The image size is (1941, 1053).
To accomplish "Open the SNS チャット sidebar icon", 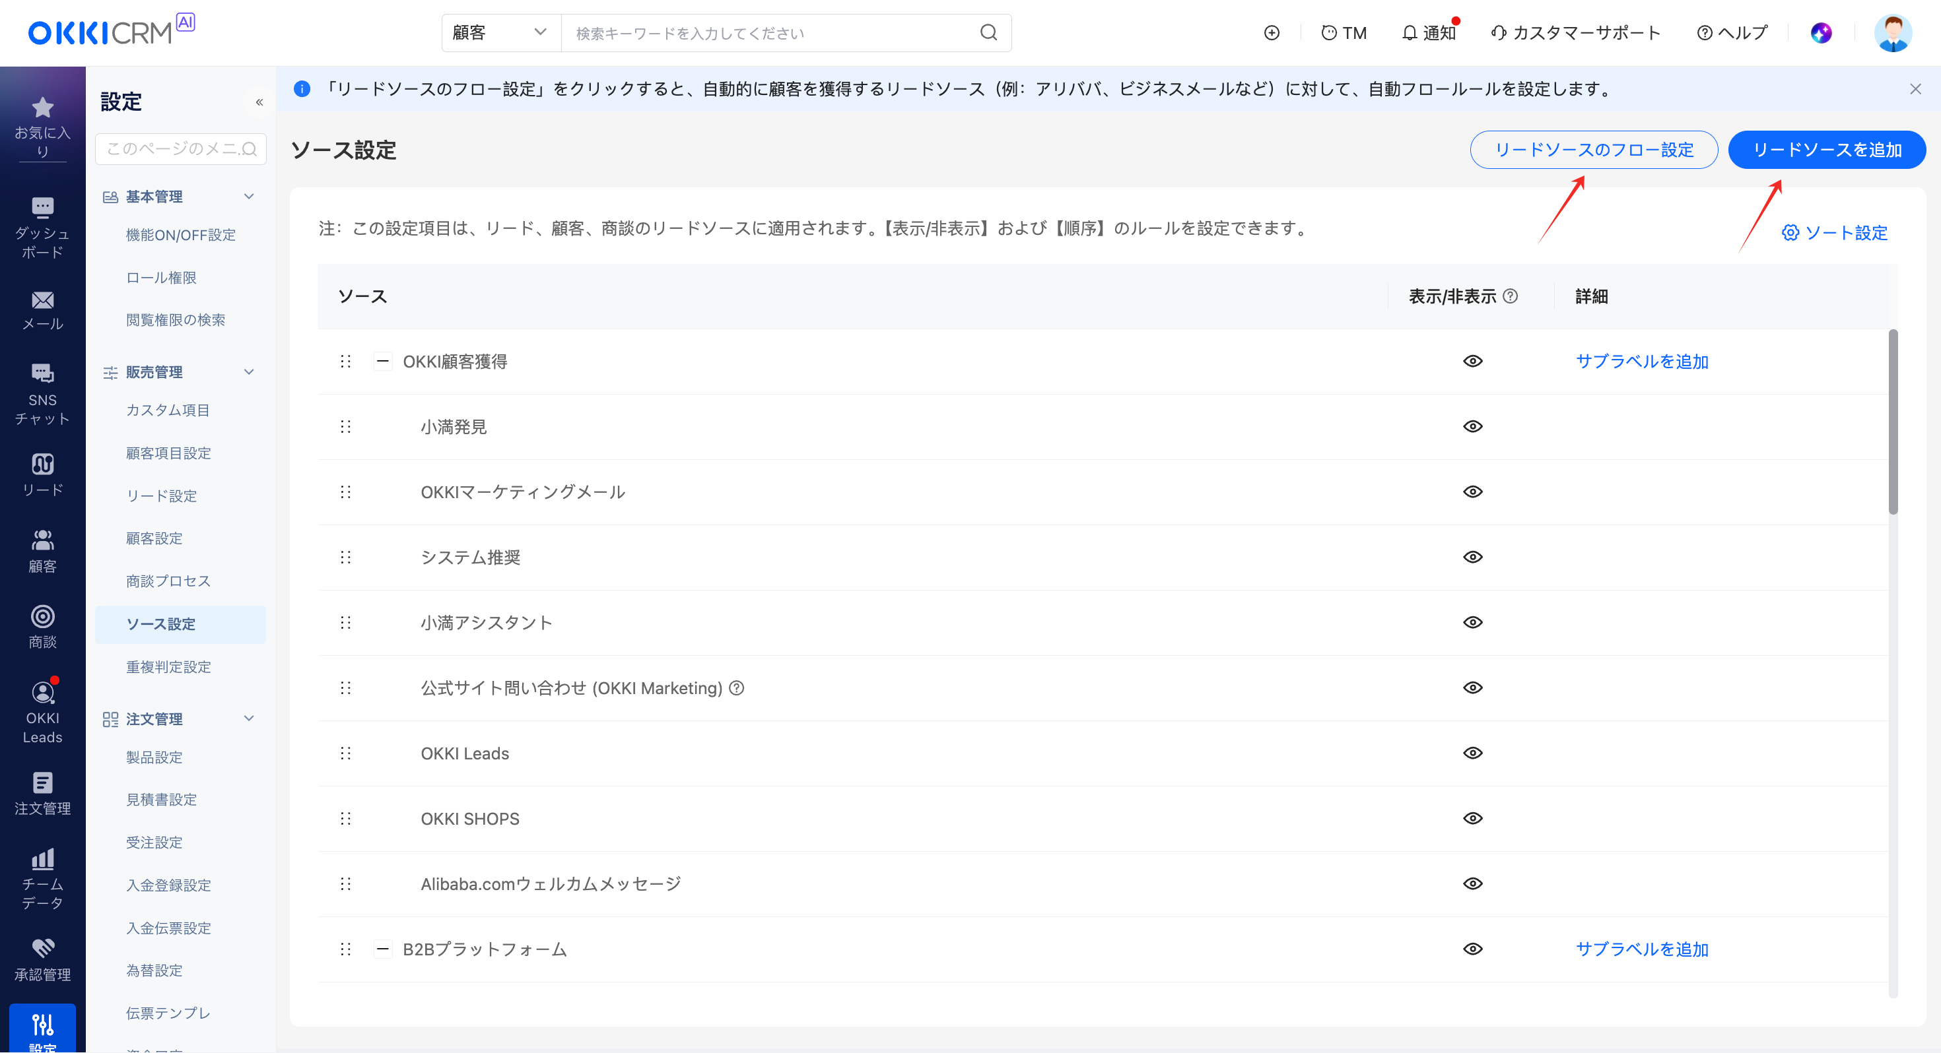I will 42,373.
